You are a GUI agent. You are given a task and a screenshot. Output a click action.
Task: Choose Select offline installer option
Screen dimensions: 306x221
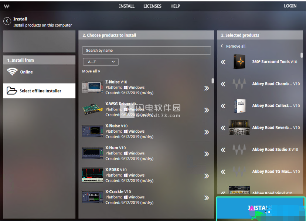[x=39, y=91]
